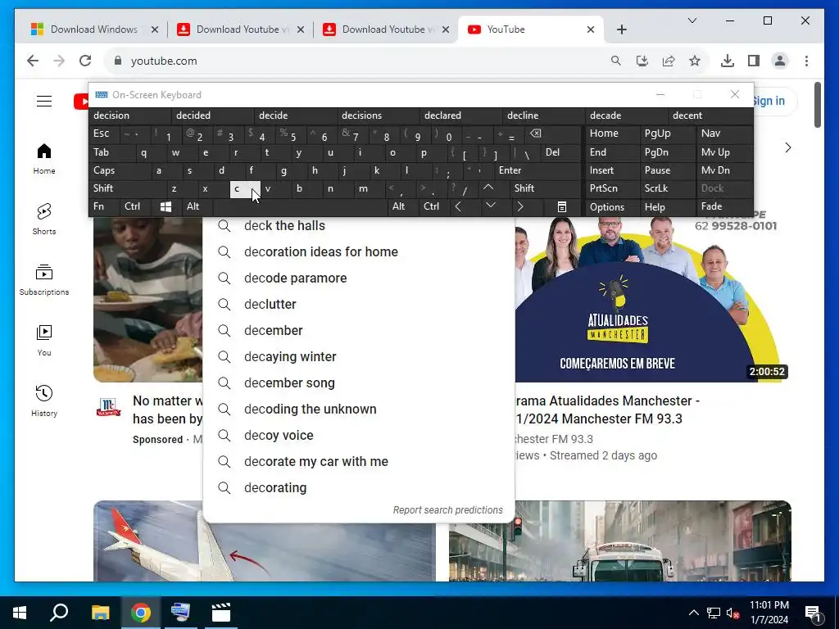This screenshot has width=839, height=629.
Task: Open History in YouTube sidebar
Action: 44,400
